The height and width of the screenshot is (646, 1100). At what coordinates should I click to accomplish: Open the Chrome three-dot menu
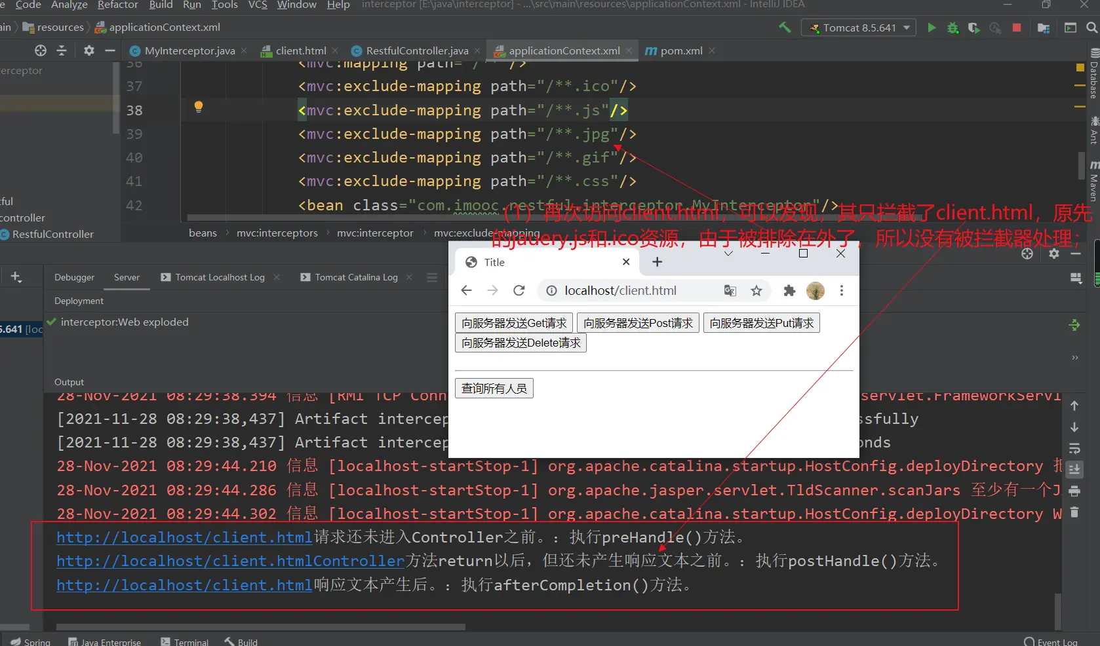point(842,290)
